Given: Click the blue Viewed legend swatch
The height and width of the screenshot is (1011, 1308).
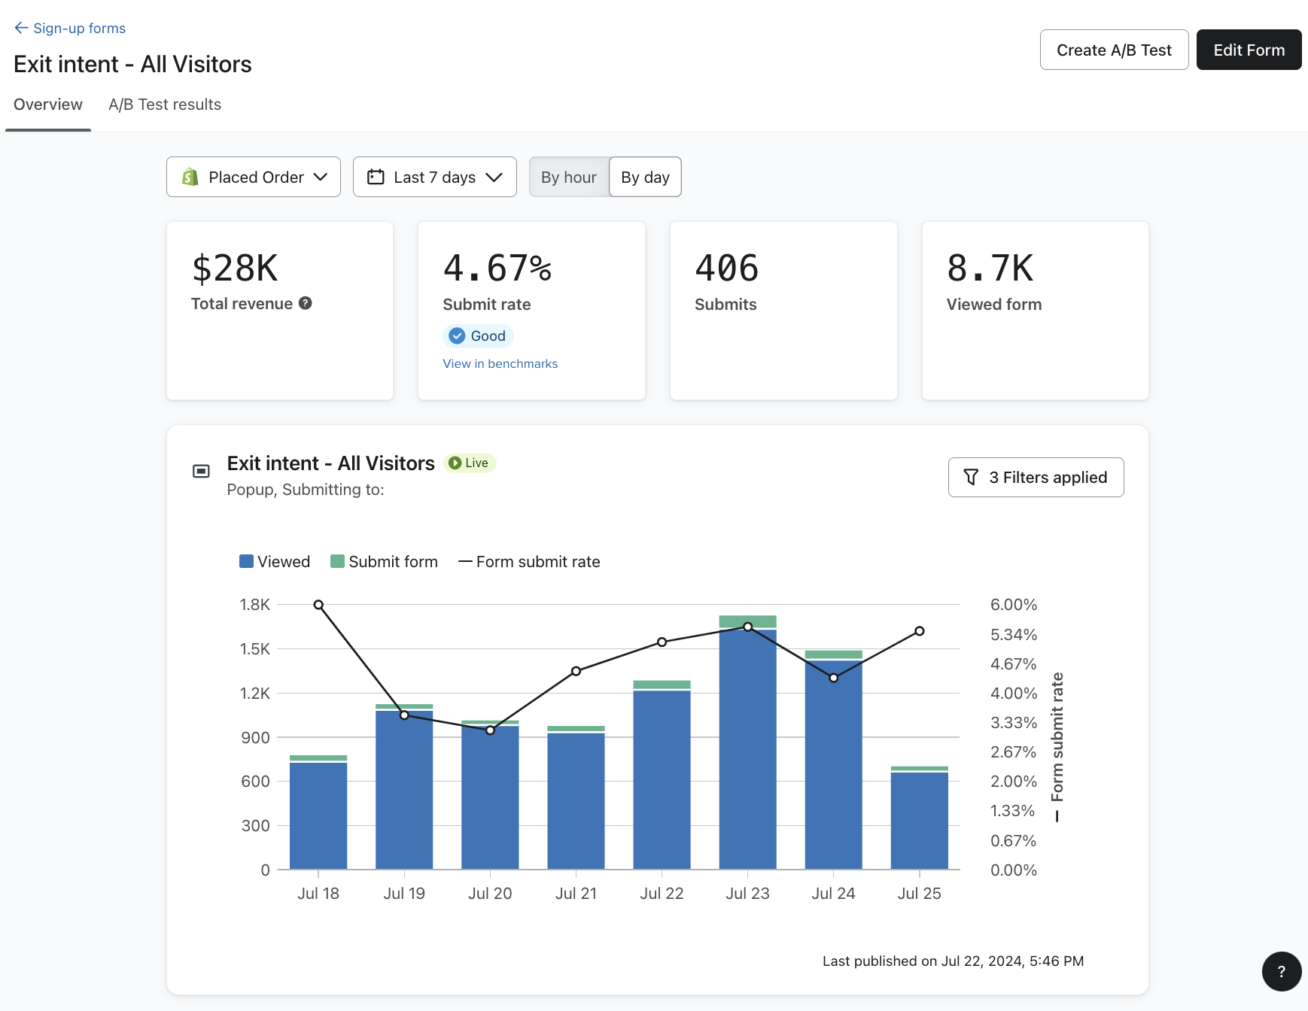Looking at the screenshot, I should tap(246, 562).
